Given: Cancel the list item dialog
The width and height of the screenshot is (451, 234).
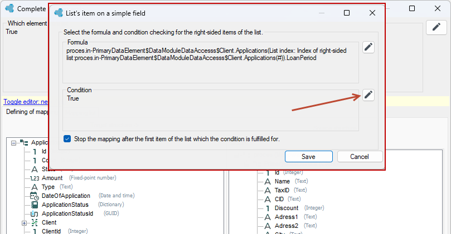Looking at the screenshot, I should point(360,157).
